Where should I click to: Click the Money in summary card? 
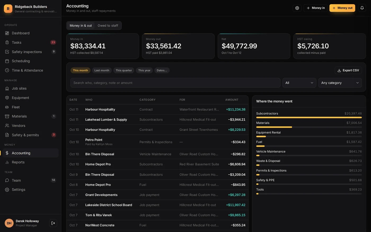click(103, 46)
